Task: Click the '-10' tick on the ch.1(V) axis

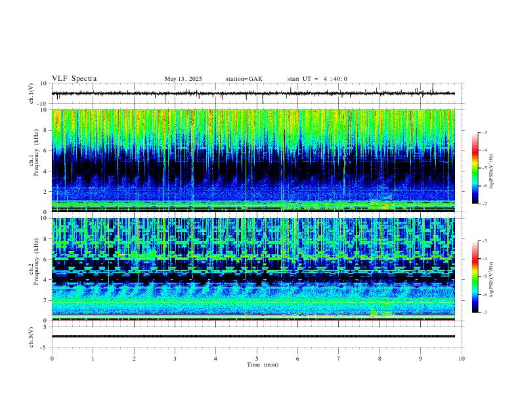Action: (x=43, y=104)
